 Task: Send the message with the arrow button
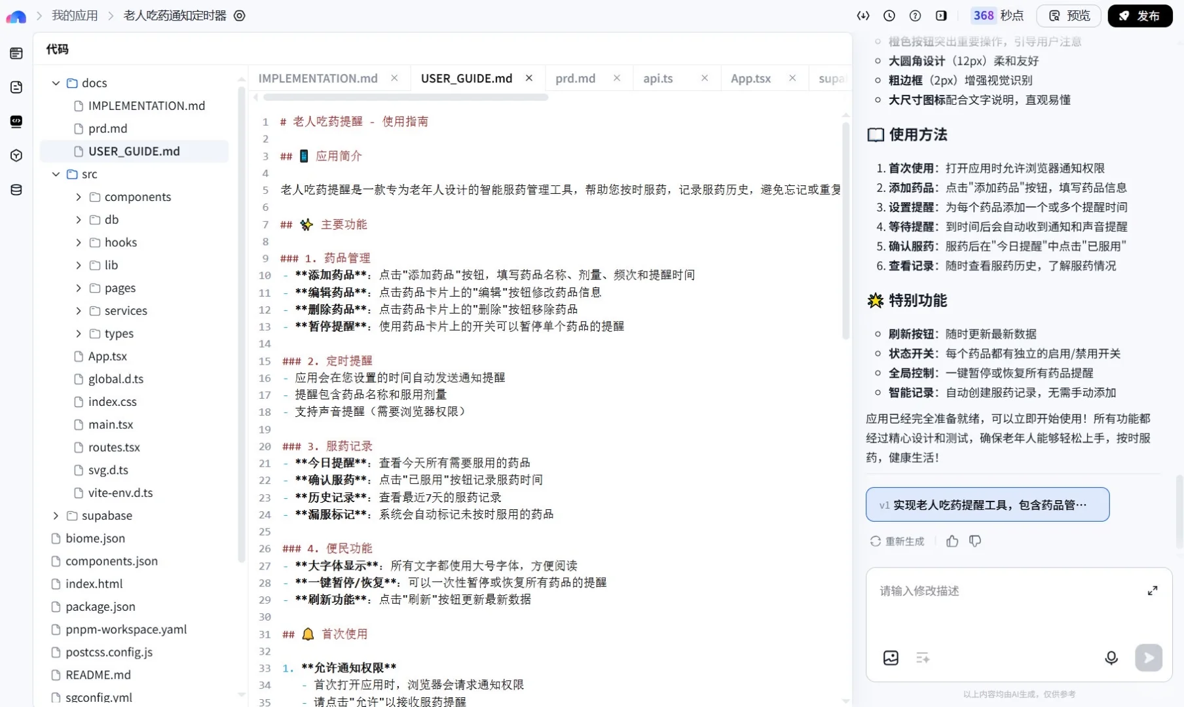1149,658
